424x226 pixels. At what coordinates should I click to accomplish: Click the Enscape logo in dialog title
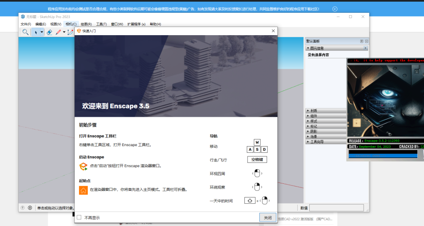(79, 31)
